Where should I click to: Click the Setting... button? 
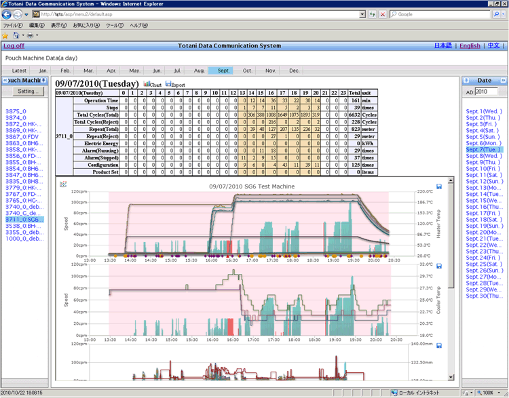(29, 92)
